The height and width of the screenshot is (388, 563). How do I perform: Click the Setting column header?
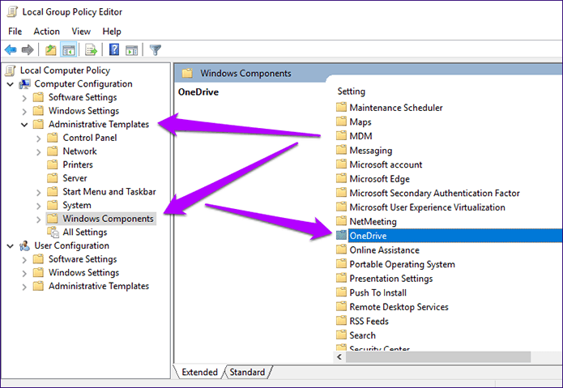351,92
